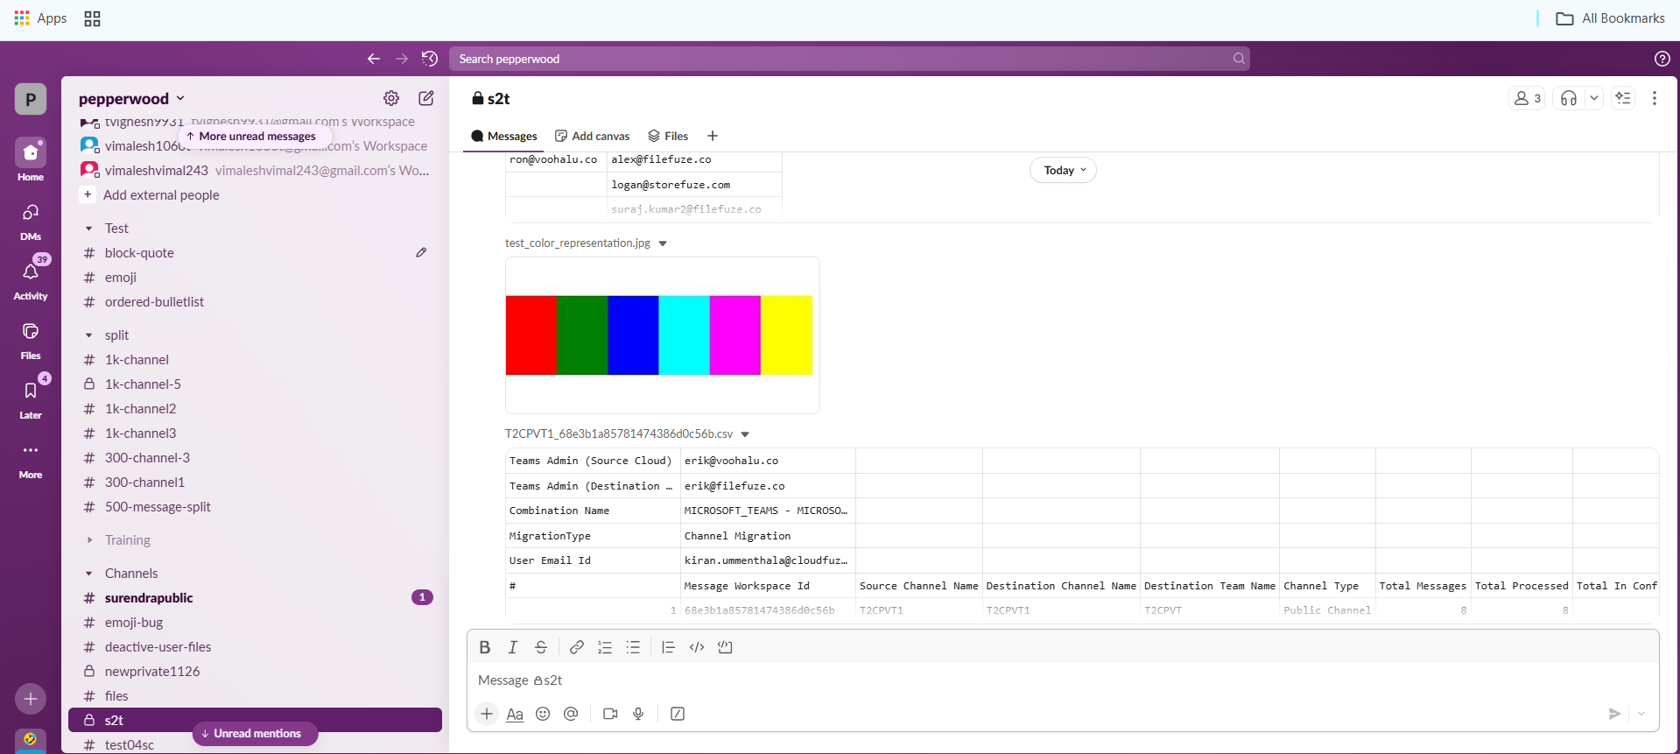Record an audio clip with microphone icon
1680x754 pixels.
[638, 714]
